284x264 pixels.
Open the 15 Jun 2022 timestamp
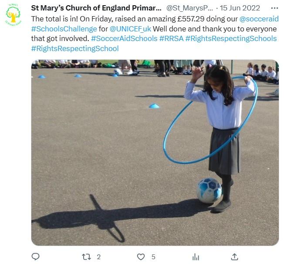pyautogui.click(x=240, y=8)
